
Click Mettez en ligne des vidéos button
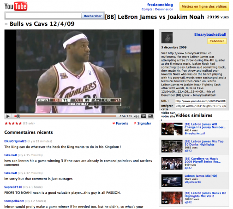pos(204,6)
